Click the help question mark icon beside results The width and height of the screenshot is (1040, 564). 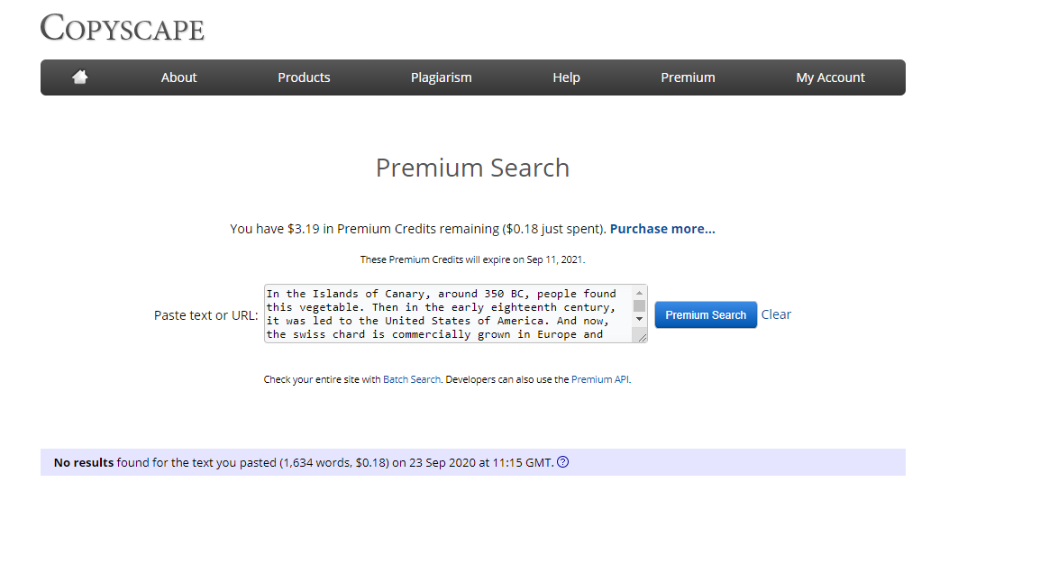[x=562, y=462]
